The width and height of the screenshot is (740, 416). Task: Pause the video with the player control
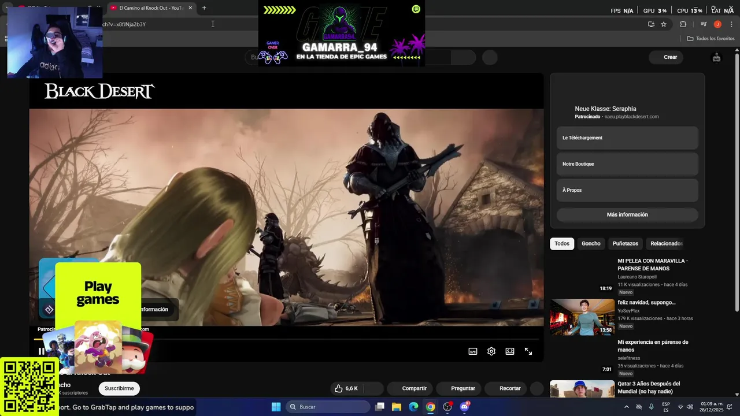[x=41, y=351]
